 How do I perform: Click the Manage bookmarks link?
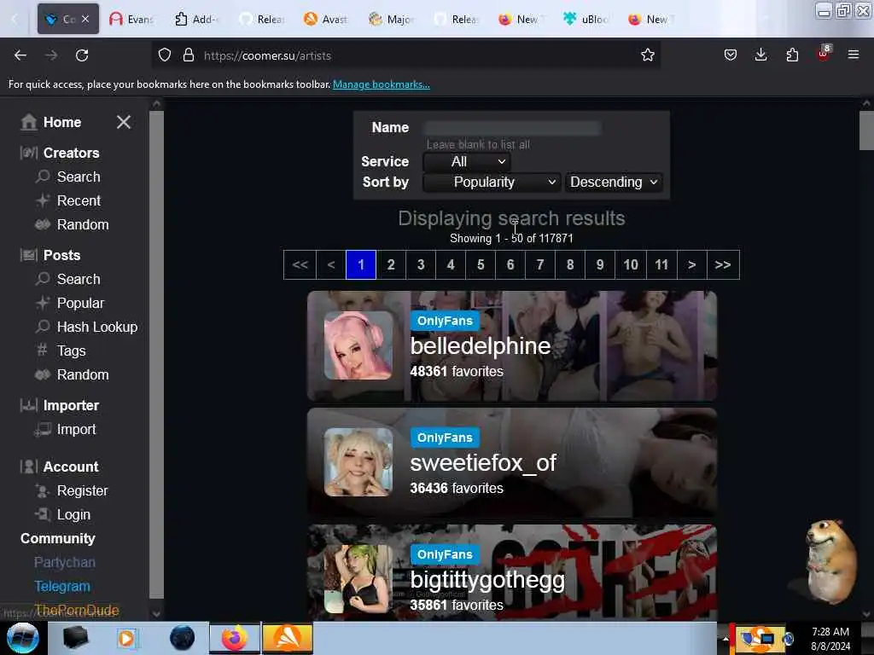tap(382, 84)
